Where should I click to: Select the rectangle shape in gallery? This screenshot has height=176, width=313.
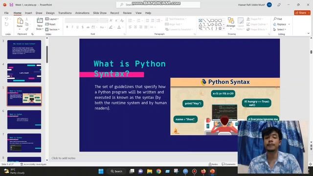tap(212, 21)
